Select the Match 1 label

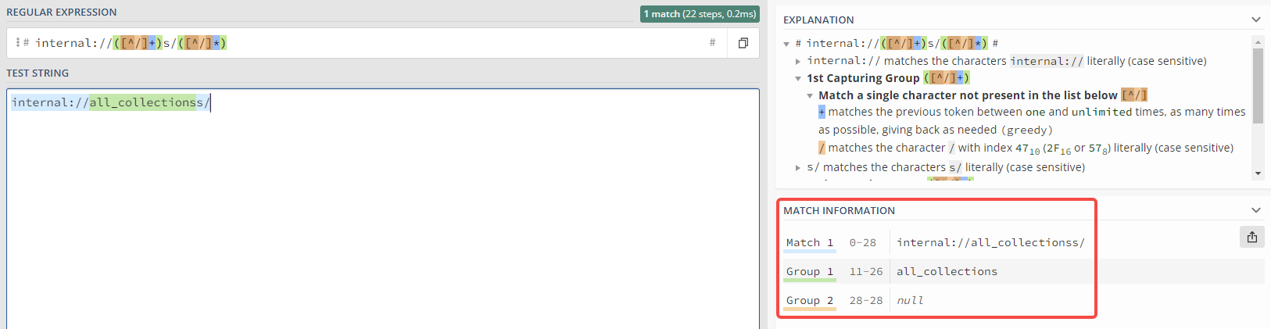pyautogui.click(x=810, y=243)
